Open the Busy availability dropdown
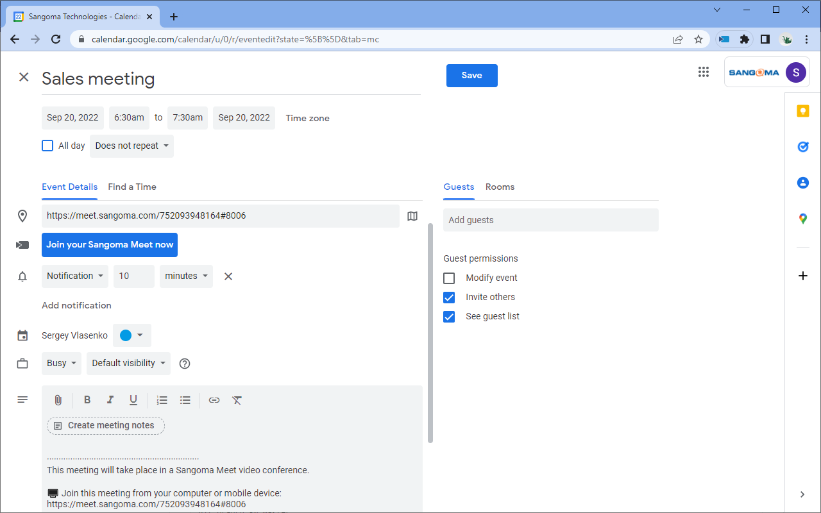821x513 pixels. [62, 364]
